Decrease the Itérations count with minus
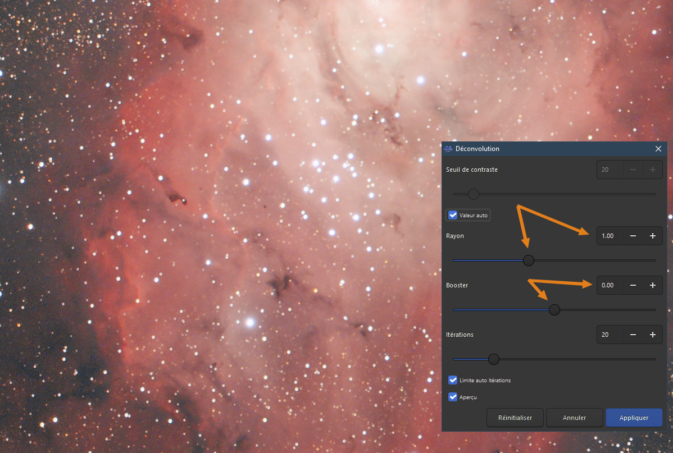 [633, 335]
